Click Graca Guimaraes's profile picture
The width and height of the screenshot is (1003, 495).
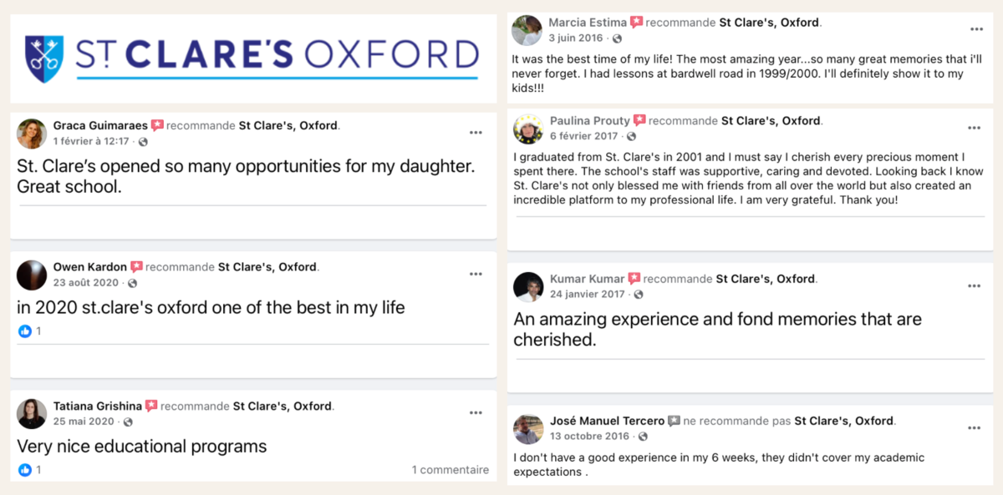pos(32,134)
